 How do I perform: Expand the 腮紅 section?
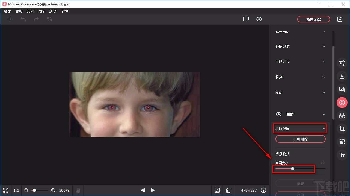click(301, 92)
